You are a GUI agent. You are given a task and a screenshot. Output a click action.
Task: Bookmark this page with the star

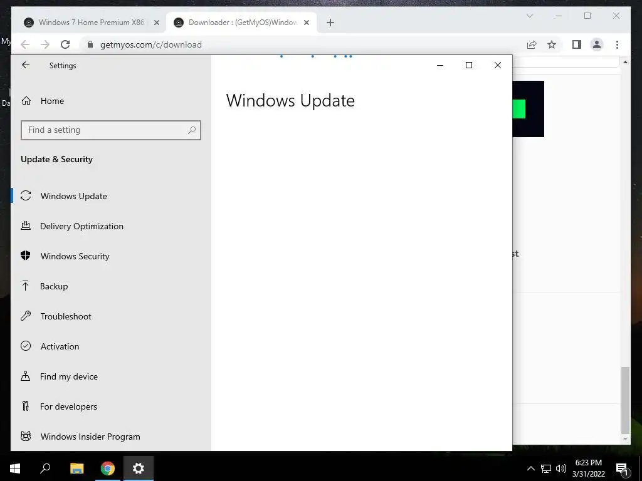(552, 44)
